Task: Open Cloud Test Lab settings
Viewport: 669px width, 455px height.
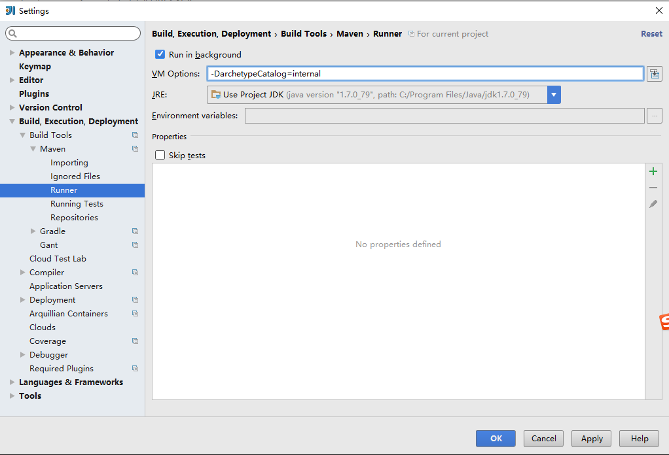Action: click(x=58, y=259)
